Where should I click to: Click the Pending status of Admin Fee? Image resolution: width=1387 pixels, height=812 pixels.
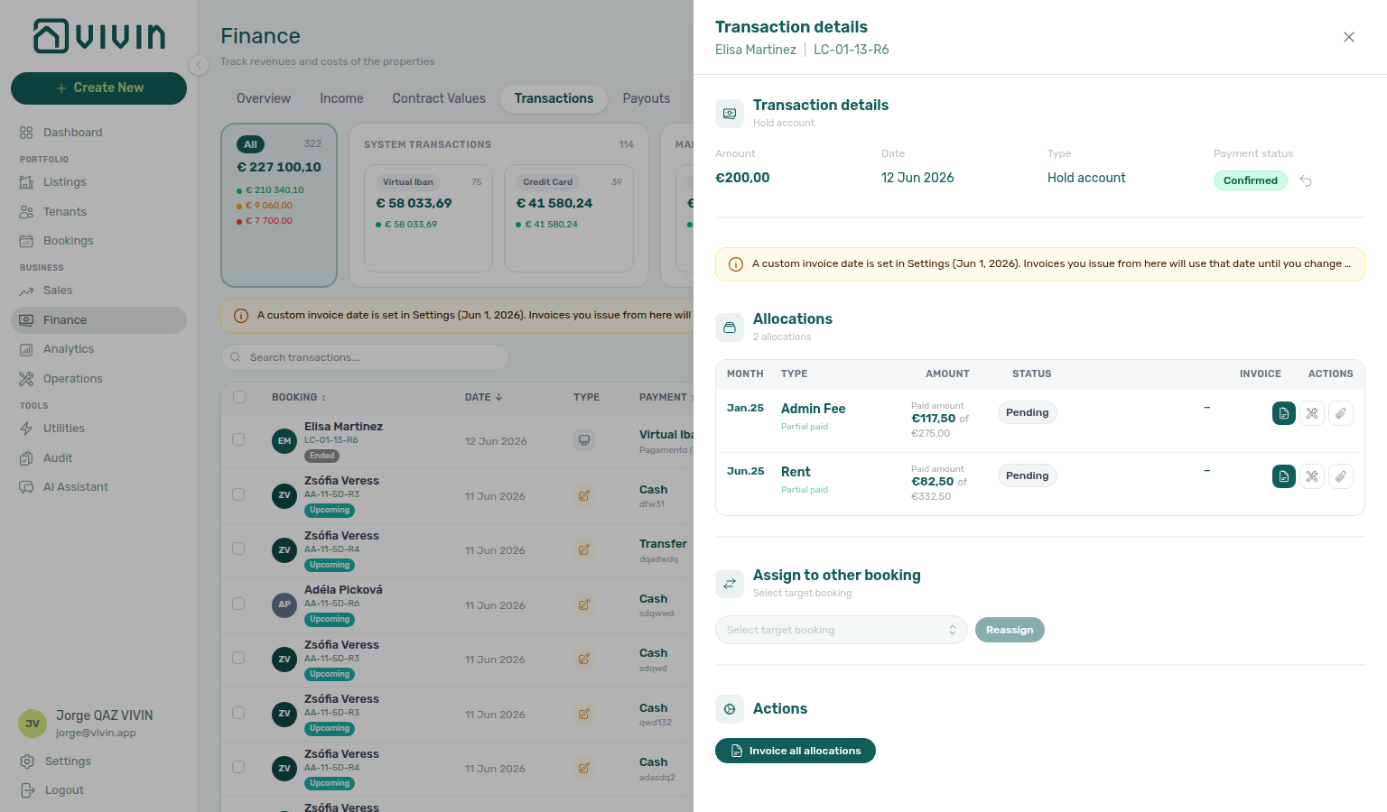click(x=1028, y=412)
